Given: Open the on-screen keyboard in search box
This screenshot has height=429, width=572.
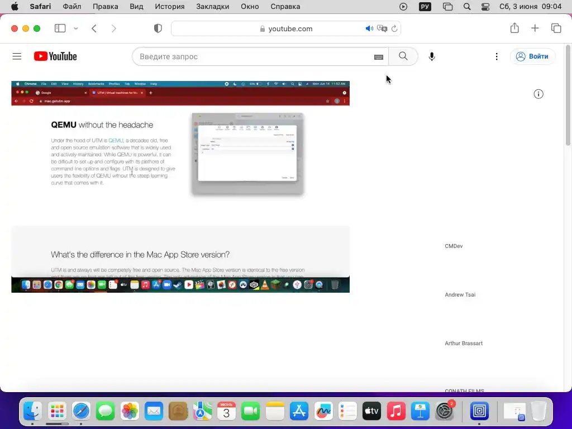Looking at the screenshot, I should pyautogui.click(x=379, y=57).
